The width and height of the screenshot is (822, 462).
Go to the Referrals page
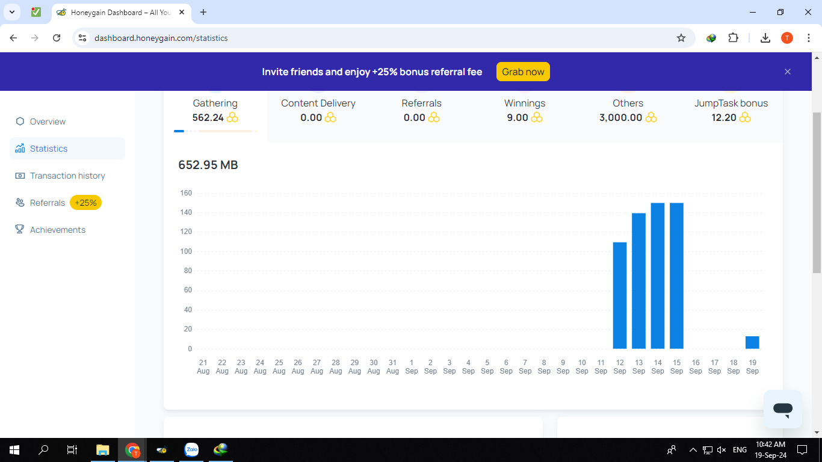pyautogui.click(x=47, y=203)
